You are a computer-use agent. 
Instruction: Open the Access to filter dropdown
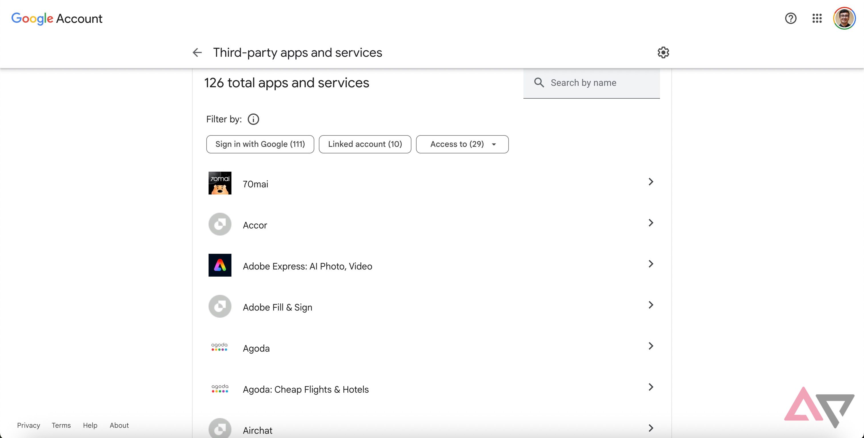[462, 144]
